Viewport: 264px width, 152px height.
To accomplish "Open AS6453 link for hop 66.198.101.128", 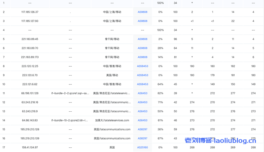I will click(142, 93).
